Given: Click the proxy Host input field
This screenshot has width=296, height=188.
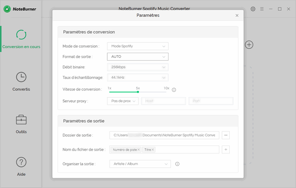Looking at the screenshot, I should 163,101.
